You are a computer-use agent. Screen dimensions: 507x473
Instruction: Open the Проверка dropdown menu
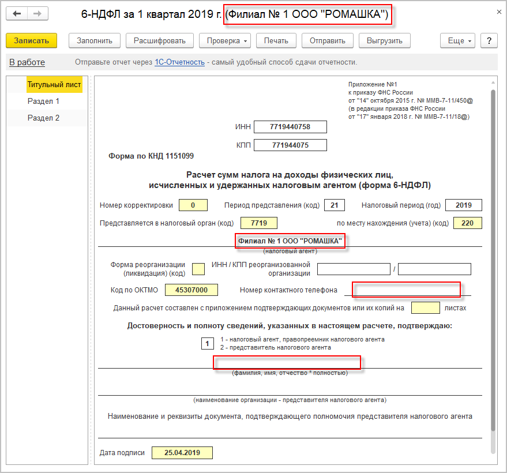click(x=225, y=41)
